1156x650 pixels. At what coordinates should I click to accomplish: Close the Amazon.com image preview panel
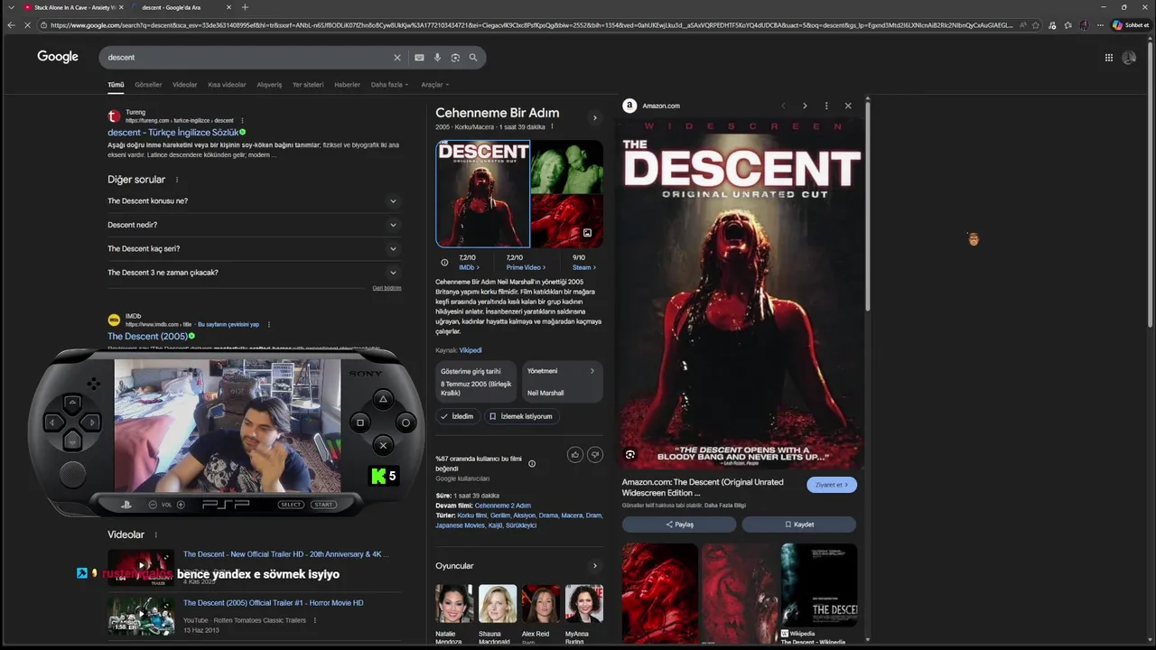coord(848,106)
